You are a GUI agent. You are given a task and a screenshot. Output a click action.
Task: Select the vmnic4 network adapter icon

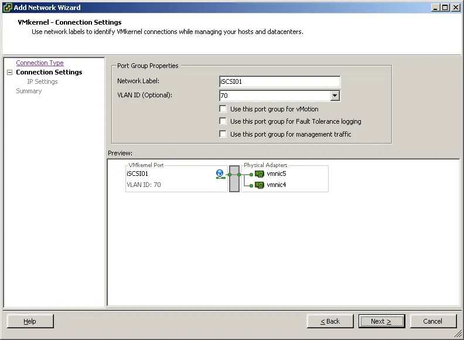pos(259,185)
